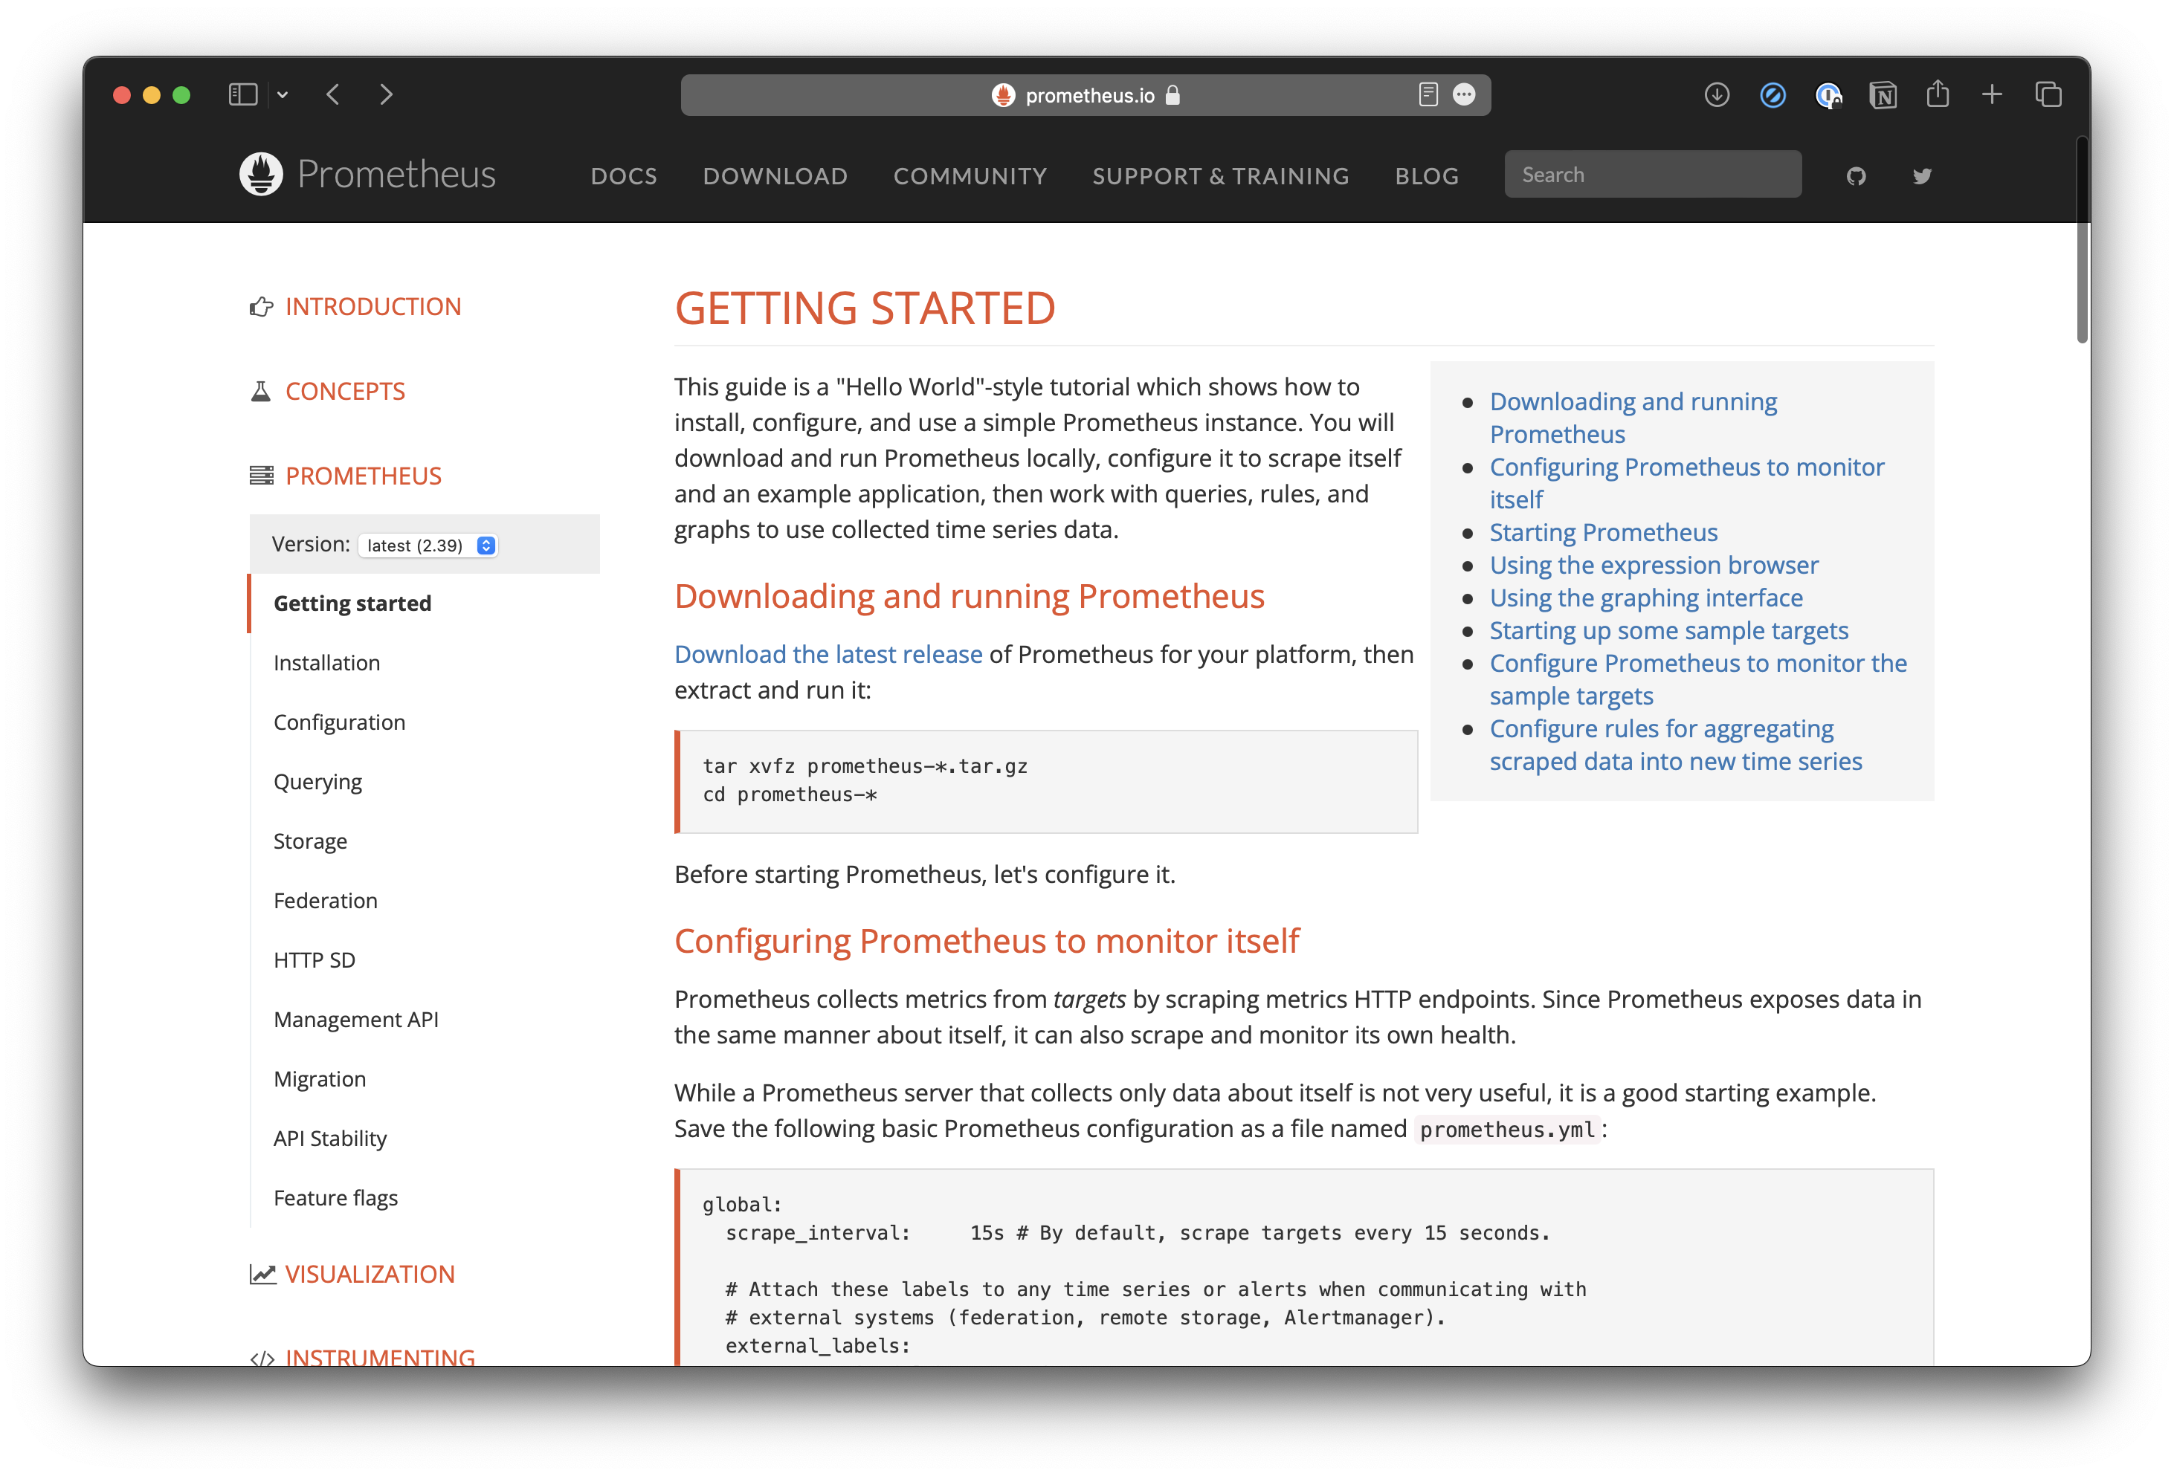Open the Installation docs page

[326, 663]
